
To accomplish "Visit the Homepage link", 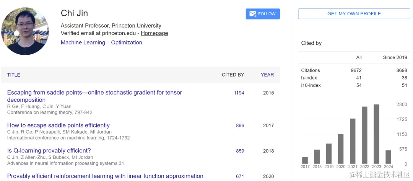I will [154, 33].
